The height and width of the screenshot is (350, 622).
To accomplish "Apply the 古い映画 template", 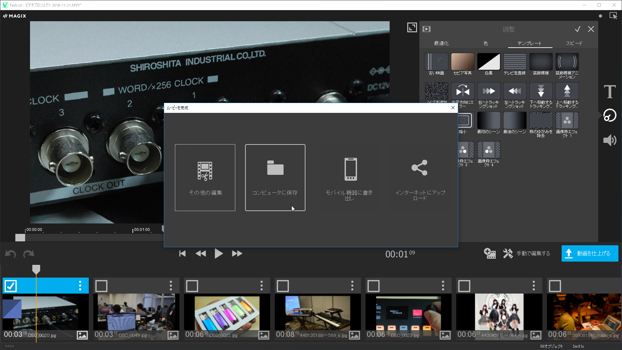I will 436,62.
